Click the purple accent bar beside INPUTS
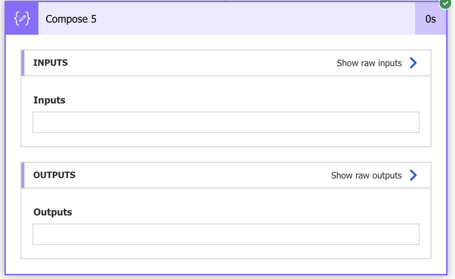455x279 pixels. pyautogui.click(x=23, y=63)
